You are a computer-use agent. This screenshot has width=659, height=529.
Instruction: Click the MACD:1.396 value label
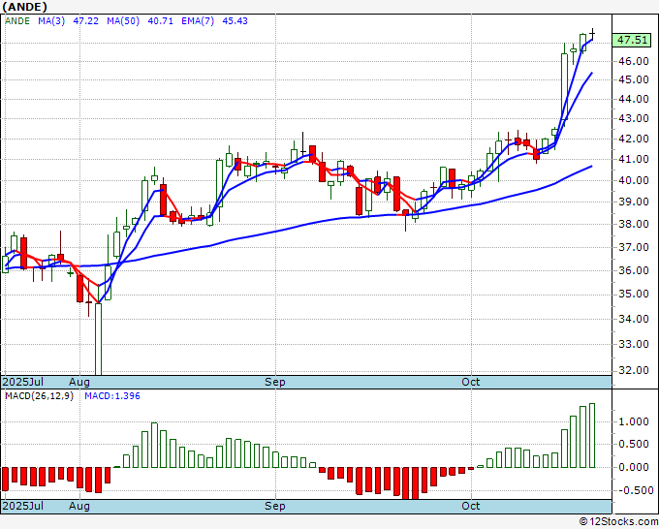pos(112,396)
